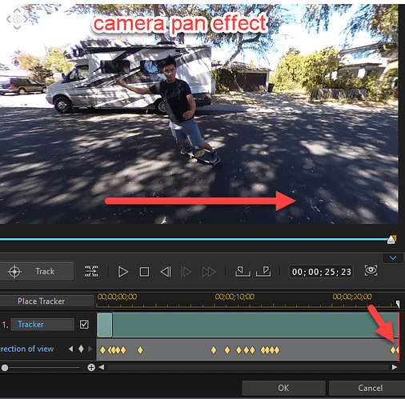The width and height of the screenshot is (405, 399).
Task: Toggle the 360 view eye icon
Action: pos(371,271)
